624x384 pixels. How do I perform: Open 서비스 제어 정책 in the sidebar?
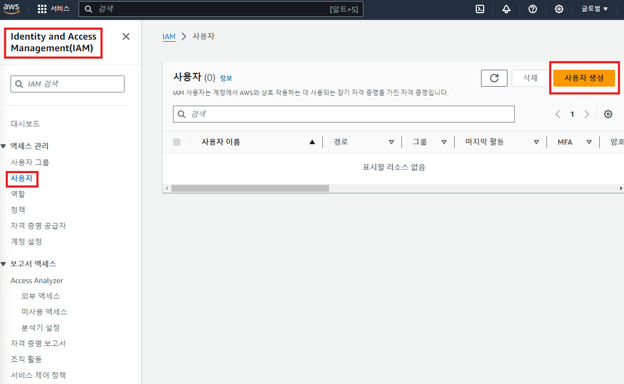[38, 375]
